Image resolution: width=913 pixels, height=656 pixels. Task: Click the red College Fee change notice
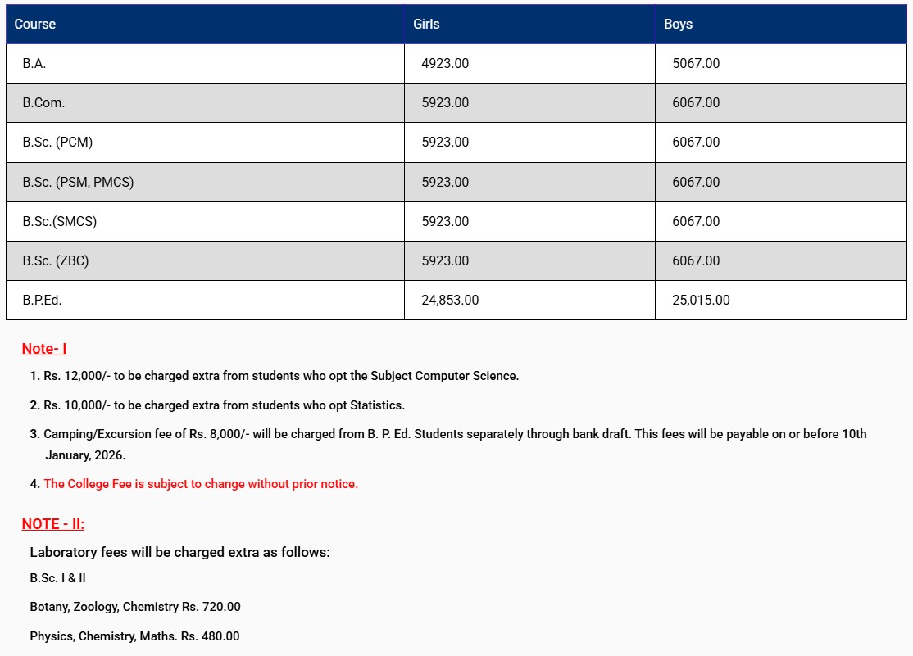(201, 484)
